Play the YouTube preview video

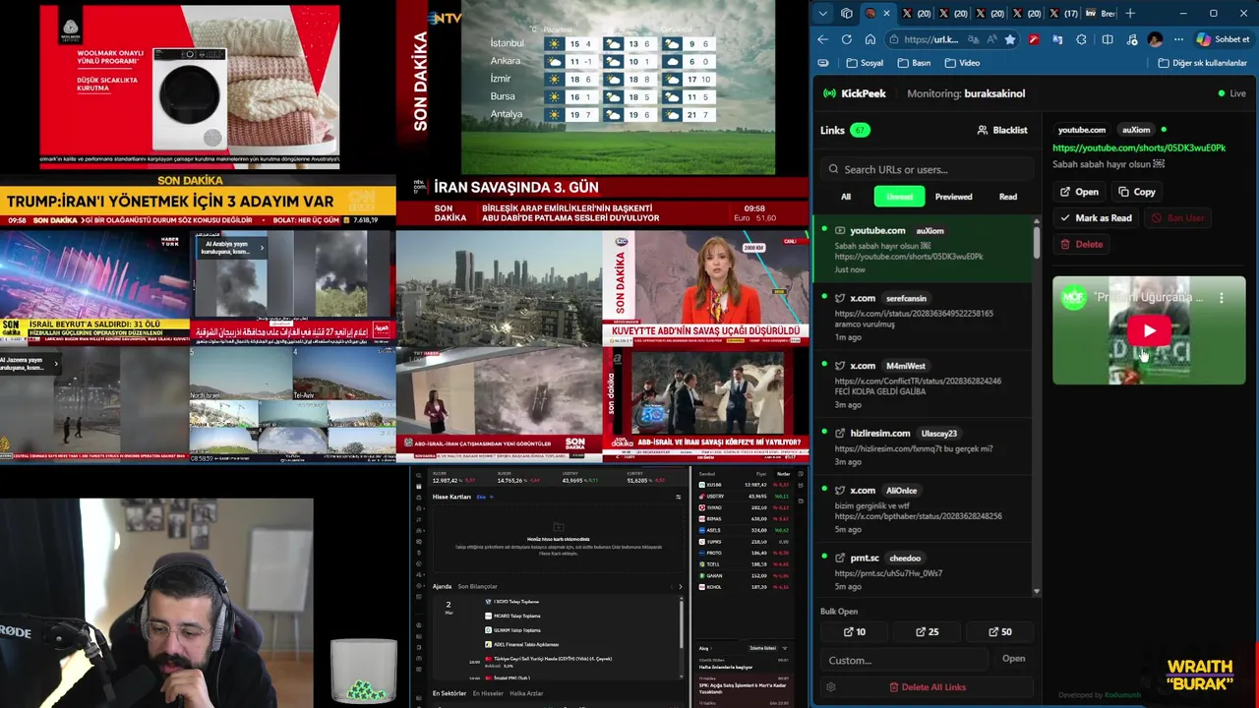pyautogui.click(x=1149, y=331)
